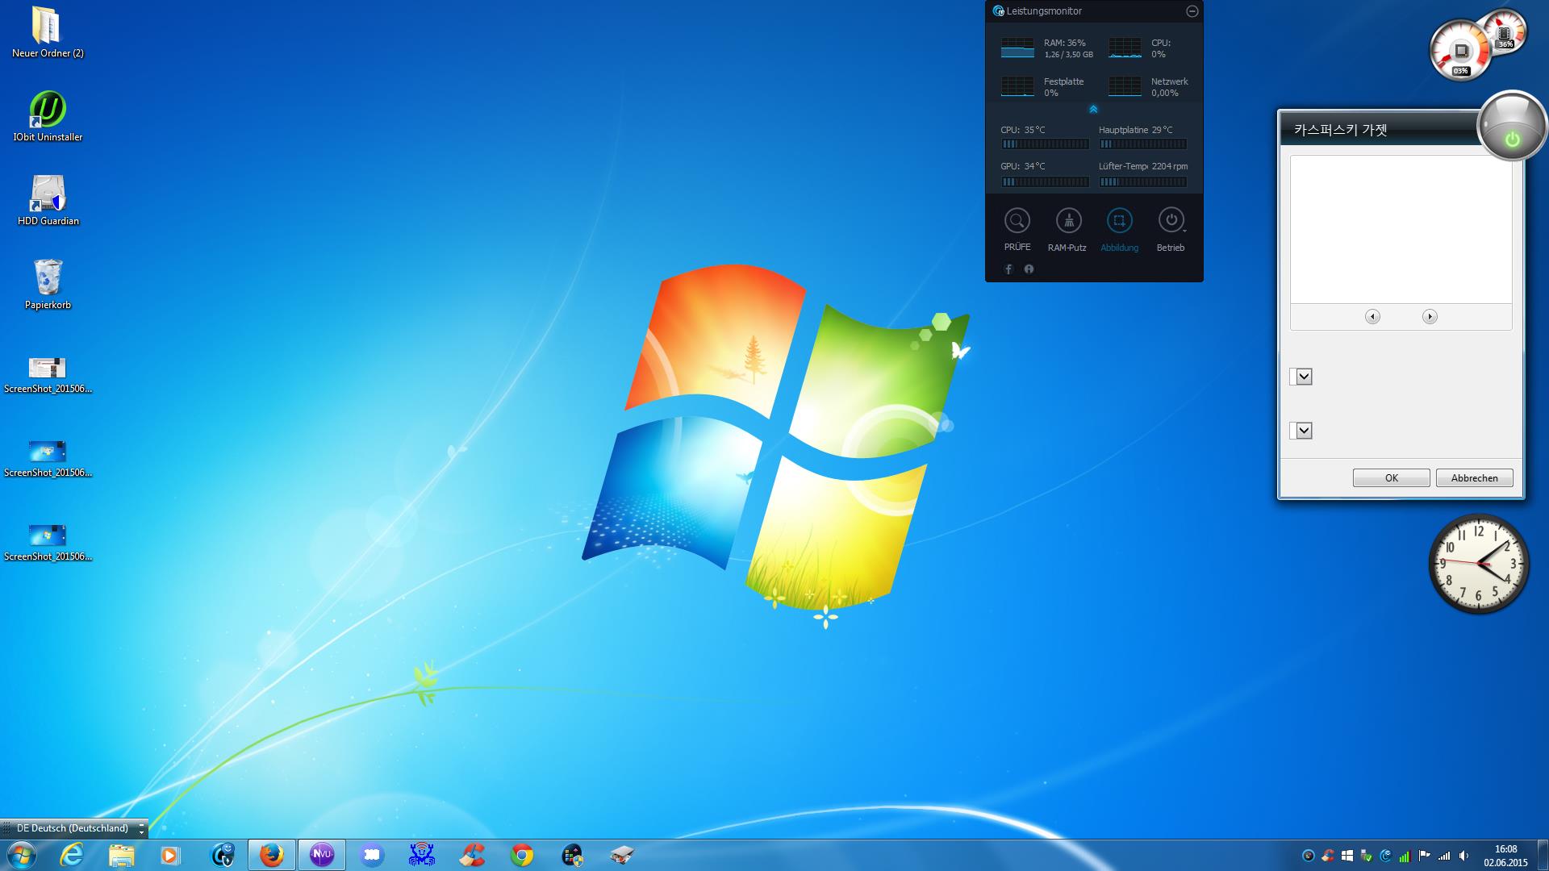Click the Abbildung screenshot capture icon
This screenshot has height=871, width=1549.
click(1119, 220)
